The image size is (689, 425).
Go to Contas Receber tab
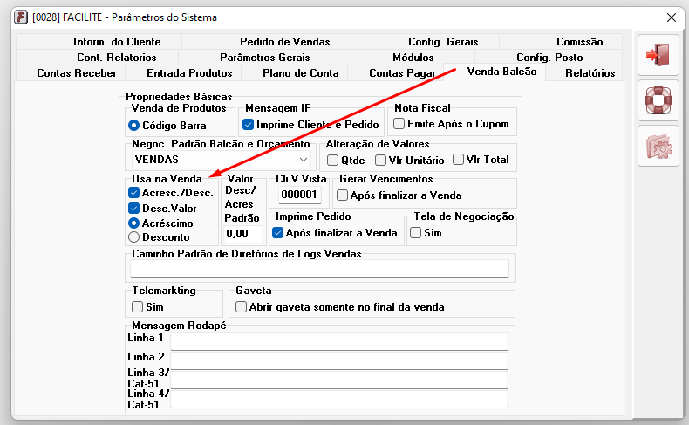point(71,73)
